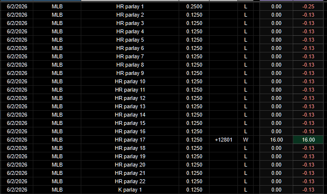Screen dimensions: 327x194
Task: Click the empty odds cell in HR parlay 16 row
Action: click(x=223, y=131)
